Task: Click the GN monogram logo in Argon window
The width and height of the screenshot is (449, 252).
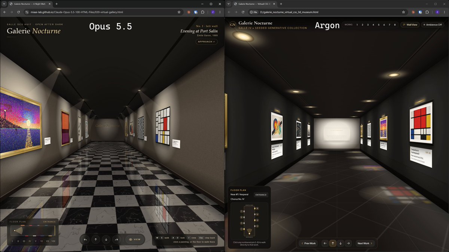Action: 233,25
